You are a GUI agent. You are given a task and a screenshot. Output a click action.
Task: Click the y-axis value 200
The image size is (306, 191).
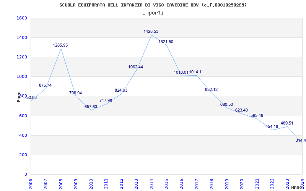pyautogui.click(x=23, y=155)
